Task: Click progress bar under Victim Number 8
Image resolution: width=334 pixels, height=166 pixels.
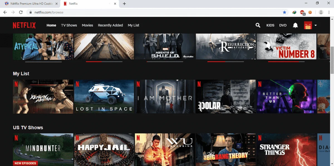Action: 286,62
